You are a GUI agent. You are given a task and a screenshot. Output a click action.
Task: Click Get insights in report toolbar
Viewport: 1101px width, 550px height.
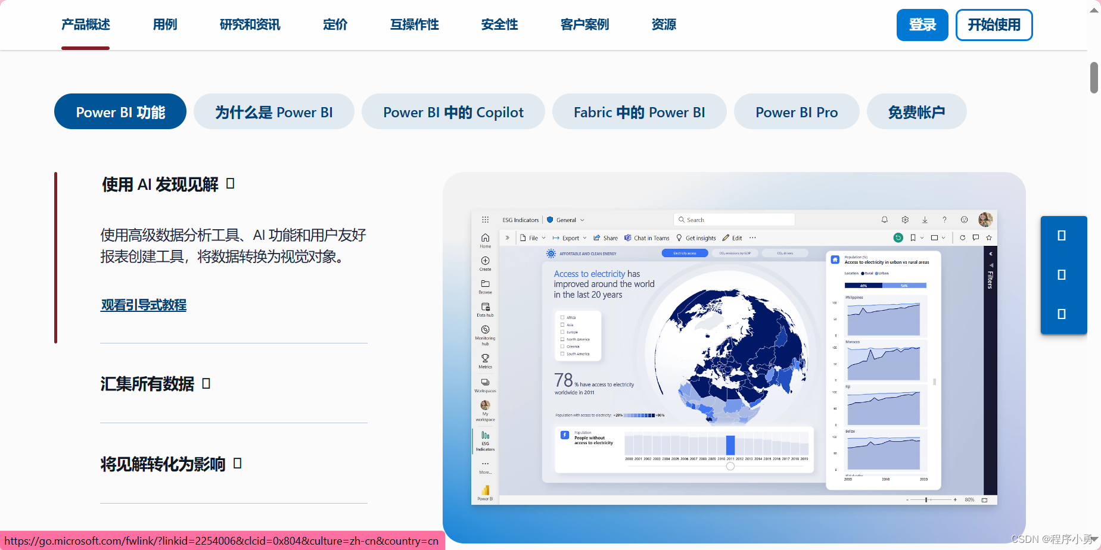[696, 238]
